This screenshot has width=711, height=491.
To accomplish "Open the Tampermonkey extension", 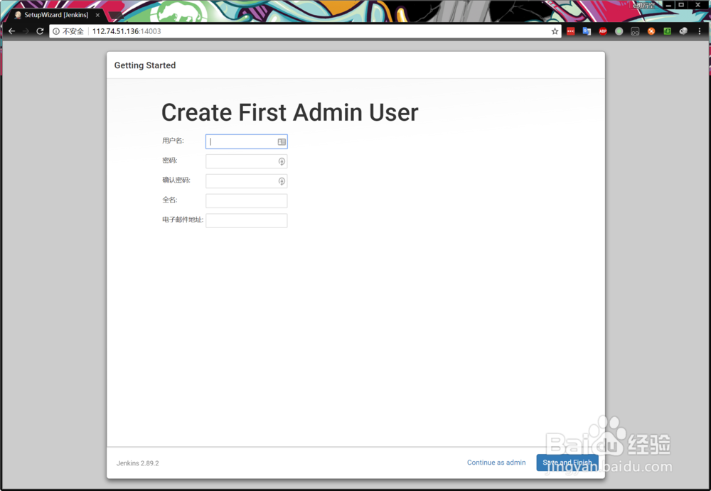I will coord(635,31).
